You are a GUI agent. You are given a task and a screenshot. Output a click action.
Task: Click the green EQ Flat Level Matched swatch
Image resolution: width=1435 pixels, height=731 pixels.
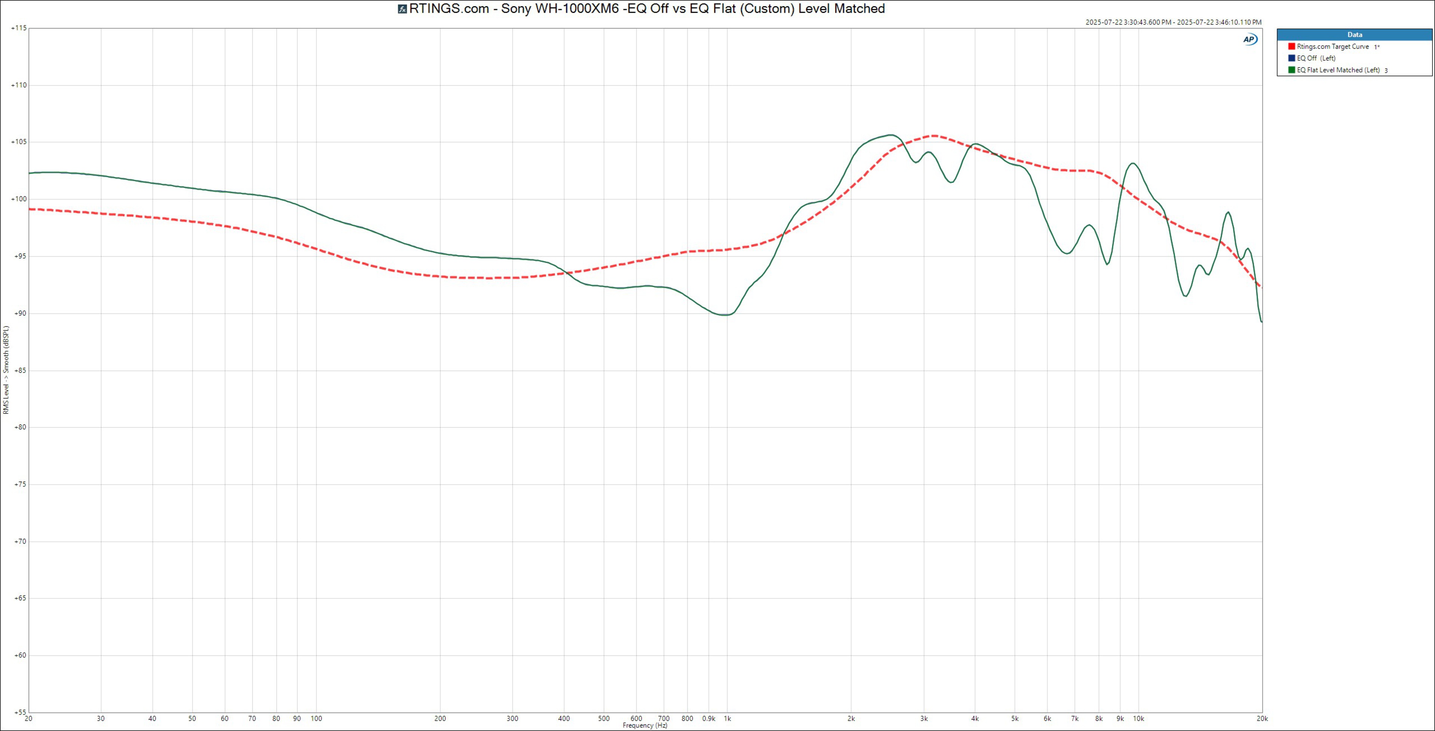point(1291,70)
